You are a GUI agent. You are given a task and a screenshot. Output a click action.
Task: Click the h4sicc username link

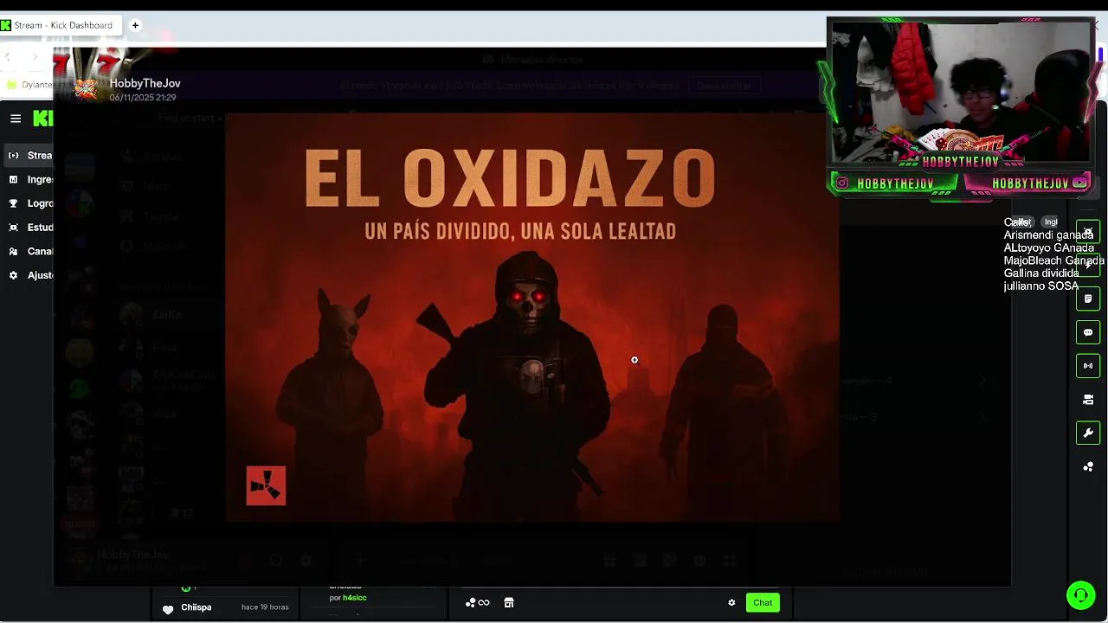[354, 598]
